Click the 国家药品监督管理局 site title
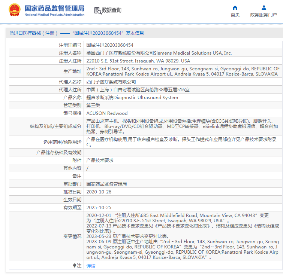 point(54,8)
